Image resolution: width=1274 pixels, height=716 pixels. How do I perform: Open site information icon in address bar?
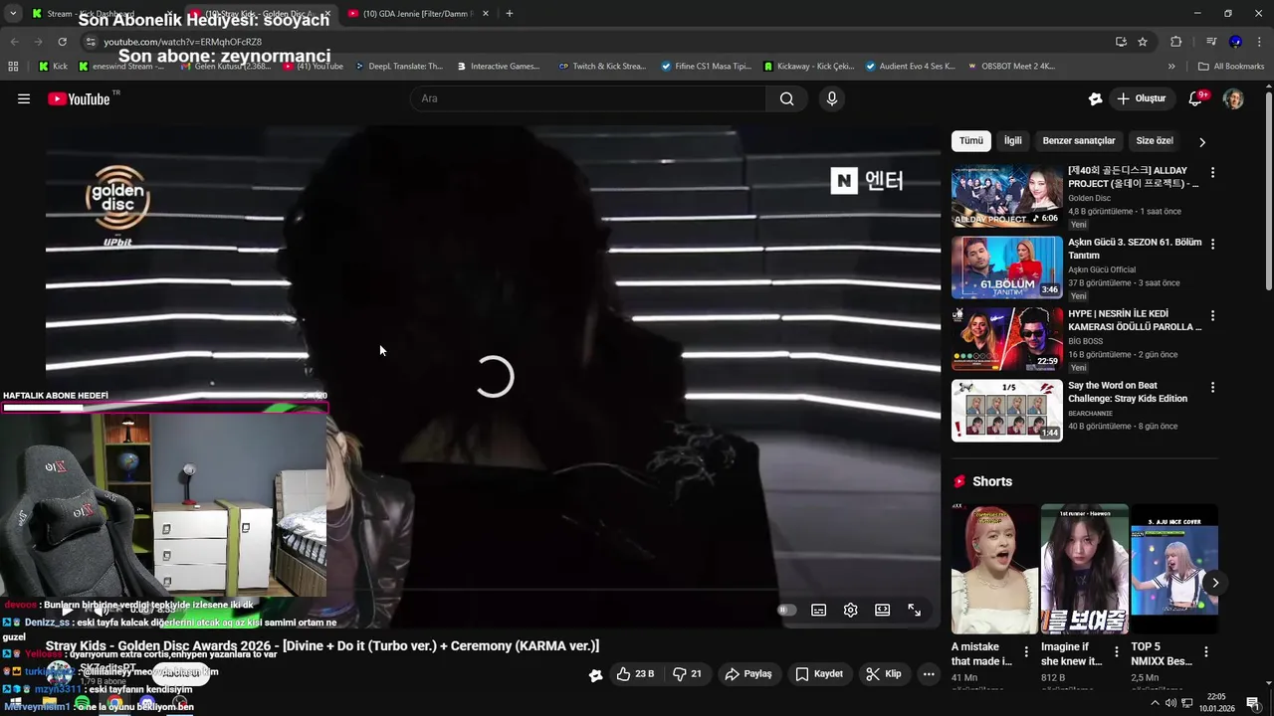click(91, 42)
